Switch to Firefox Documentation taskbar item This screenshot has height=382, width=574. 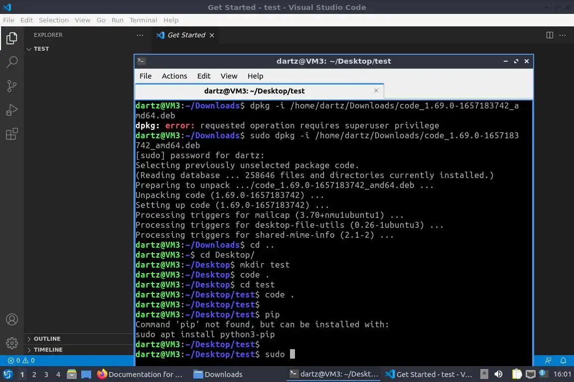click(140, 375)
